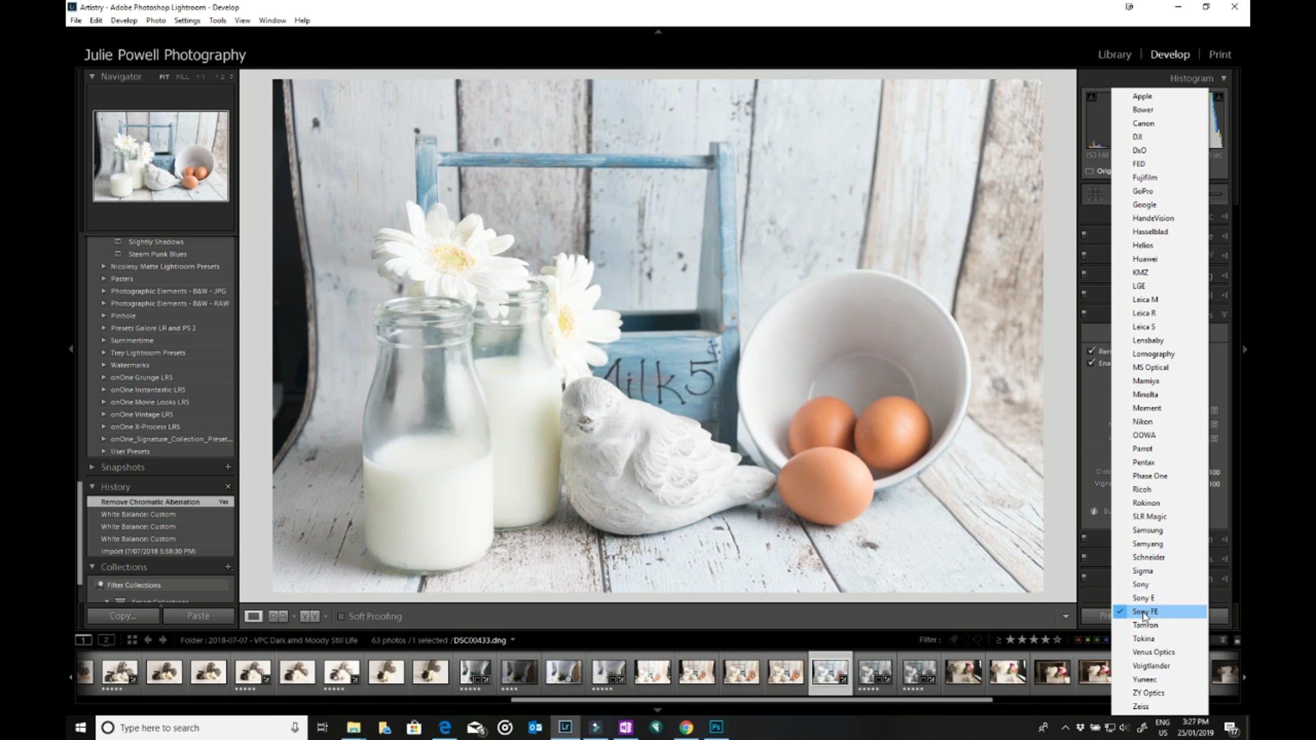Image resolution: width=1316 pixels, height=740 pixels.
Task: Open Outlook from the taskbar
Action: point(535,727)
